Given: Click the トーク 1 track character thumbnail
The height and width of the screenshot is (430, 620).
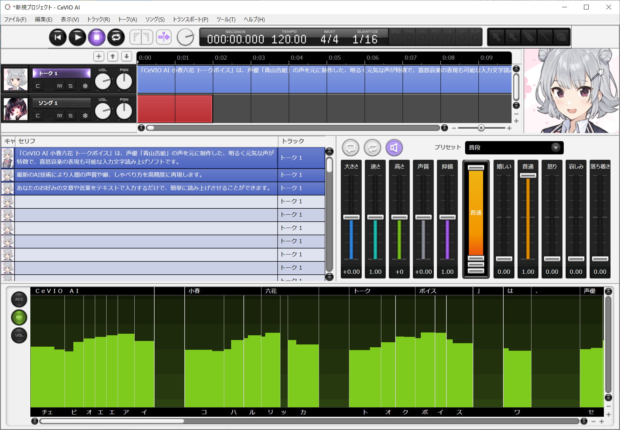Looking at the screenshot, I should tap(15, 79).
